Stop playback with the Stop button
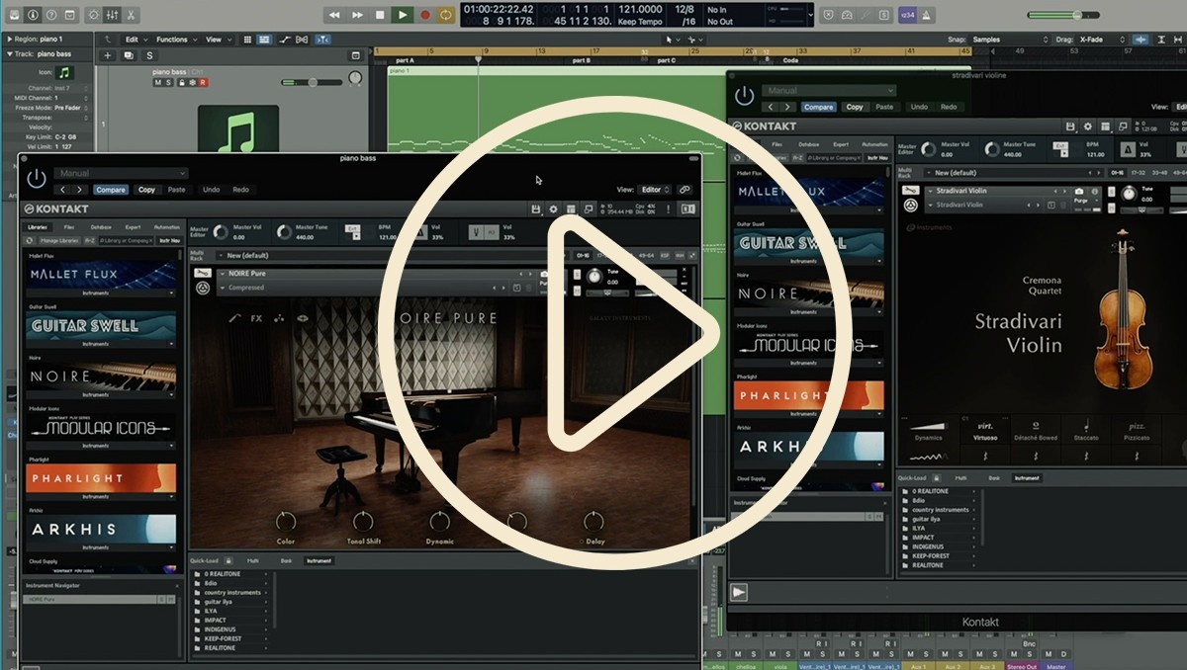This screenshot has width=1187, height=670. coord(380,15)
